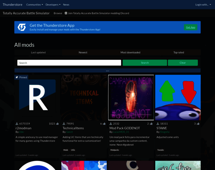Image resolution: width=215 pixels, height=170 pixels.
Task: Open the TechnicalItems mod title
Action: pyautogui.click(x=73, y=128)
